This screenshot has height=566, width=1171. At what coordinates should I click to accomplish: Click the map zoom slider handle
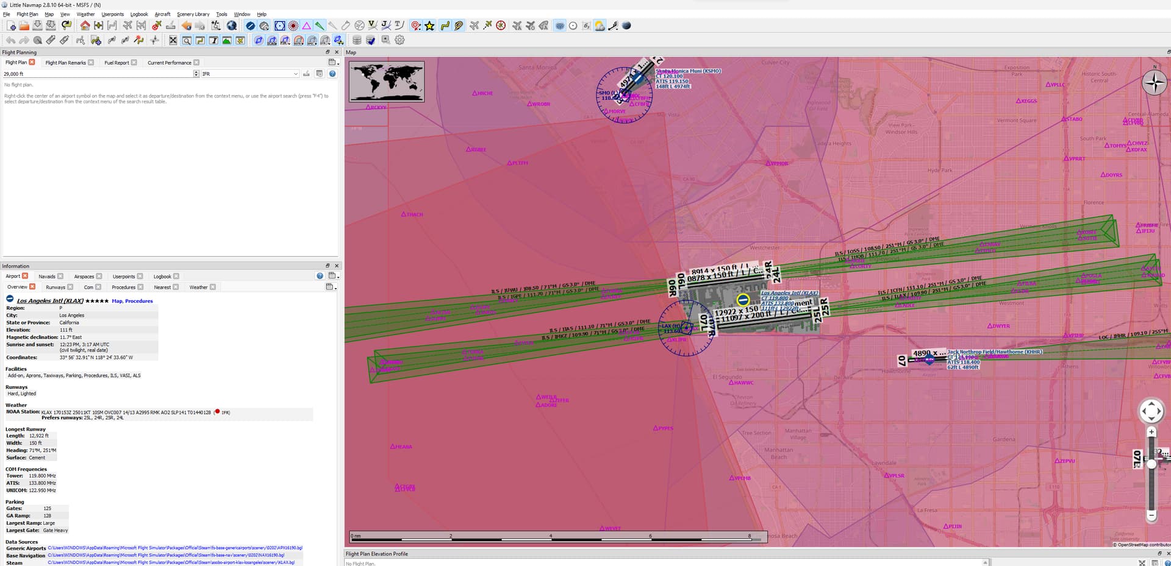pos(1151,464)
